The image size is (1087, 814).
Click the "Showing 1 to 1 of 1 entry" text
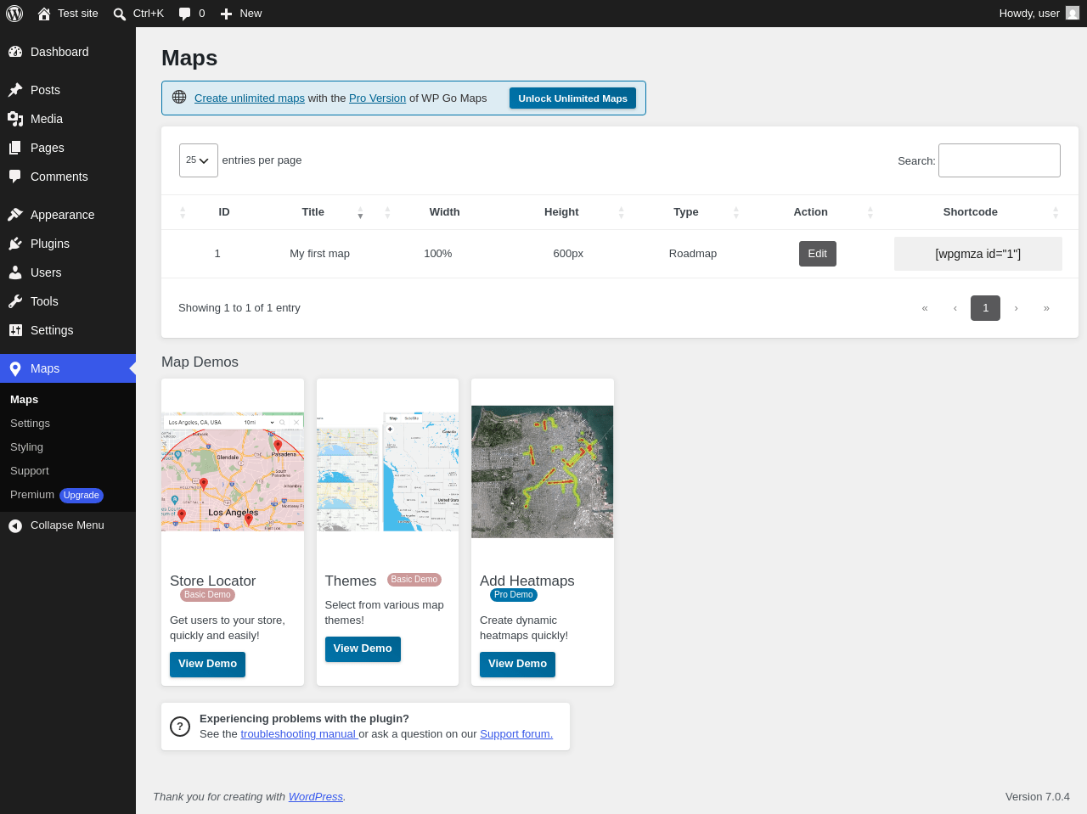point(239,308)
